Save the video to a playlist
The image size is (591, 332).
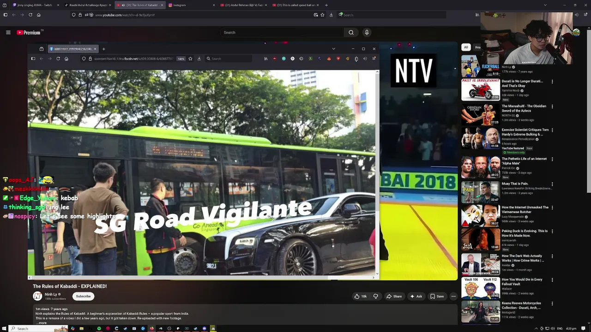tap(437, 296)
